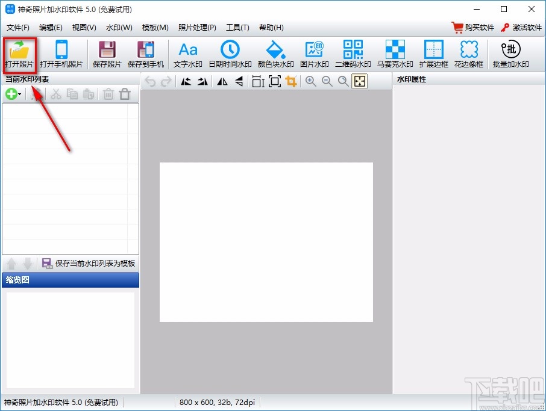Open the 工具(T) menu

click(x=237, y=28)
